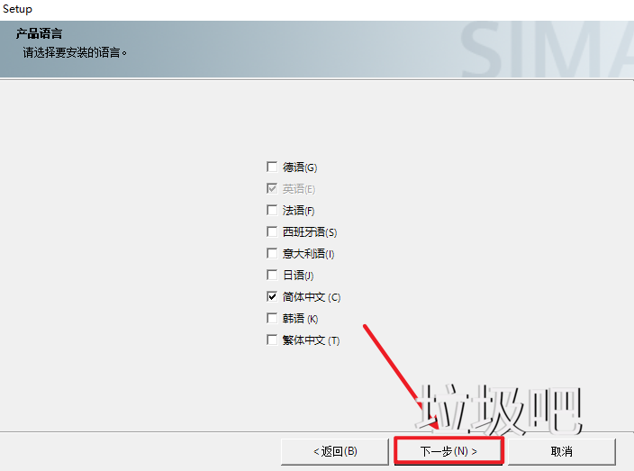Click the 请选择要安装的语言 instruction text

click(x=75, y=52)
